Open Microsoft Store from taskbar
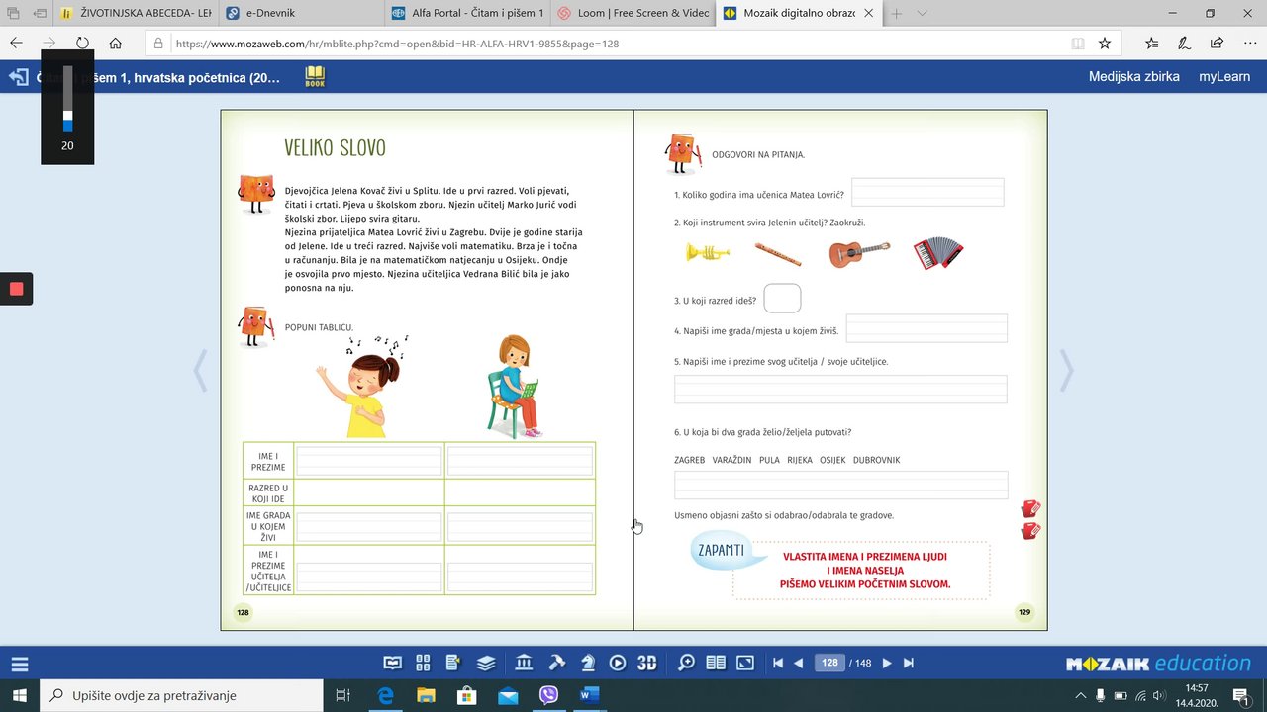 click(x=467, y=695)
